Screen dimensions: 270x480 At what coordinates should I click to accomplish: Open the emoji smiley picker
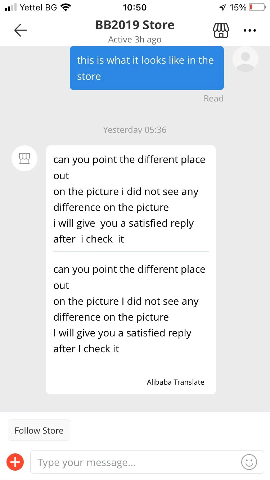click(249, 462)
